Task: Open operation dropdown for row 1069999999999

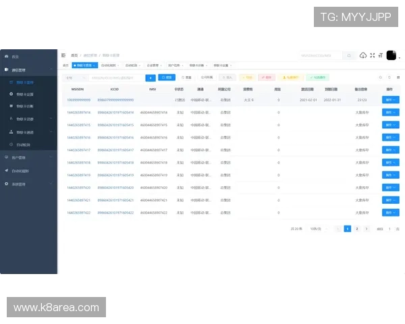Action: click(x=390, y=100)
